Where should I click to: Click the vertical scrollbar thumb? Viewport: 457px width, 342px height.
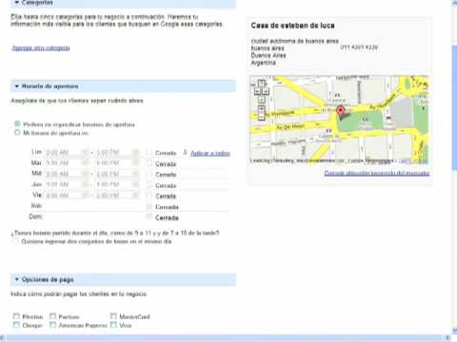point(454,107)
